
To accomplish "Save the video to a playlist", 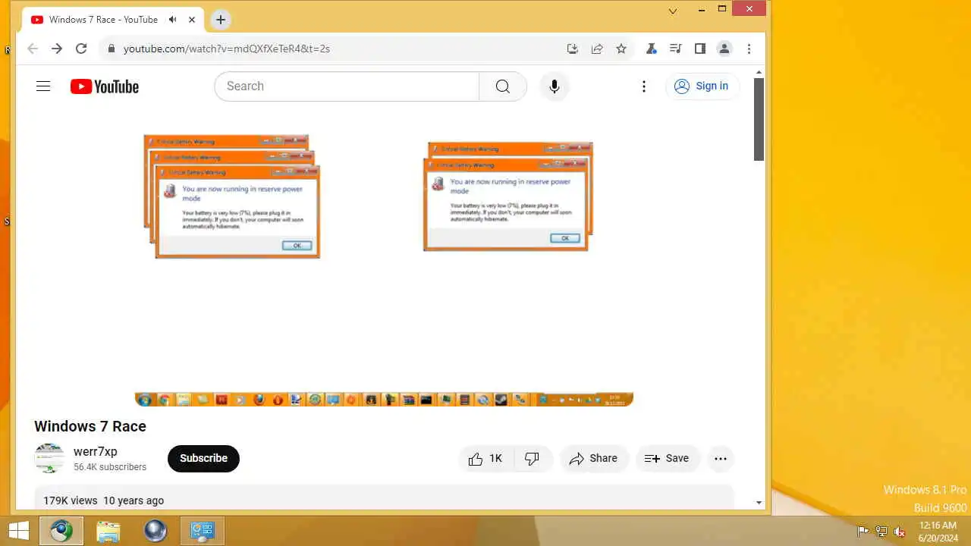I will [x=668, y=458].
